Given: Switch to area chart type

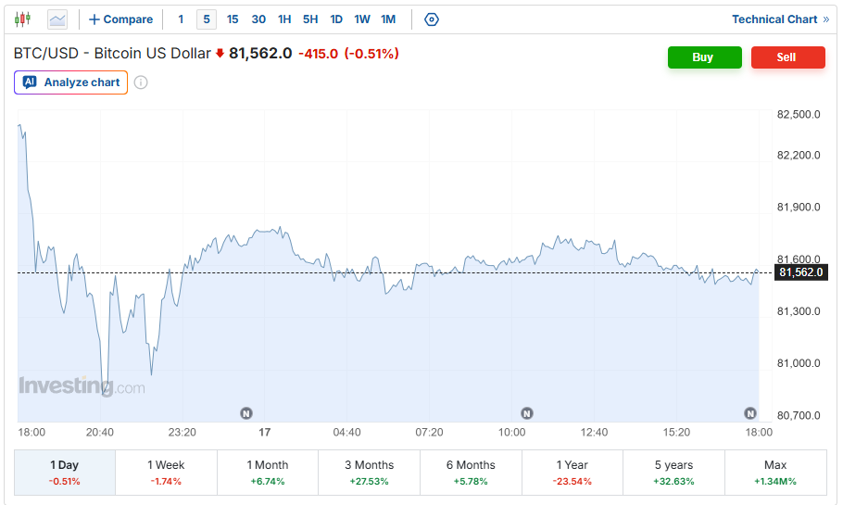Looking at the screenshot, I should (57, 19).
